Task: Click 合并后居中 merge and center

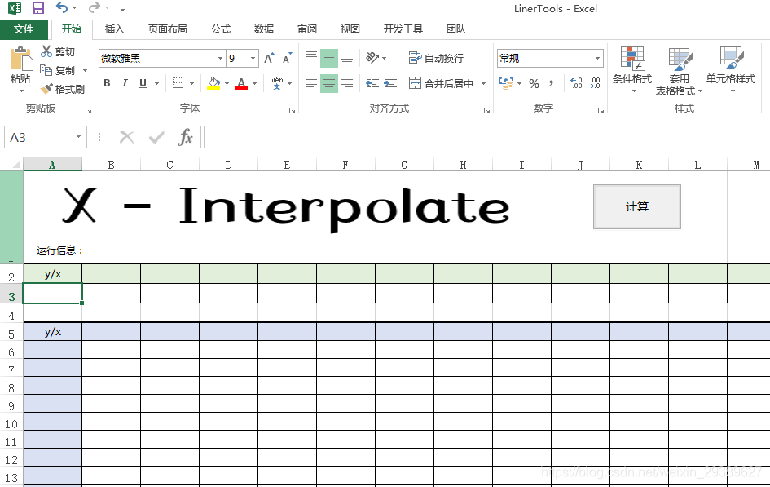Action: tap(442, 83)
